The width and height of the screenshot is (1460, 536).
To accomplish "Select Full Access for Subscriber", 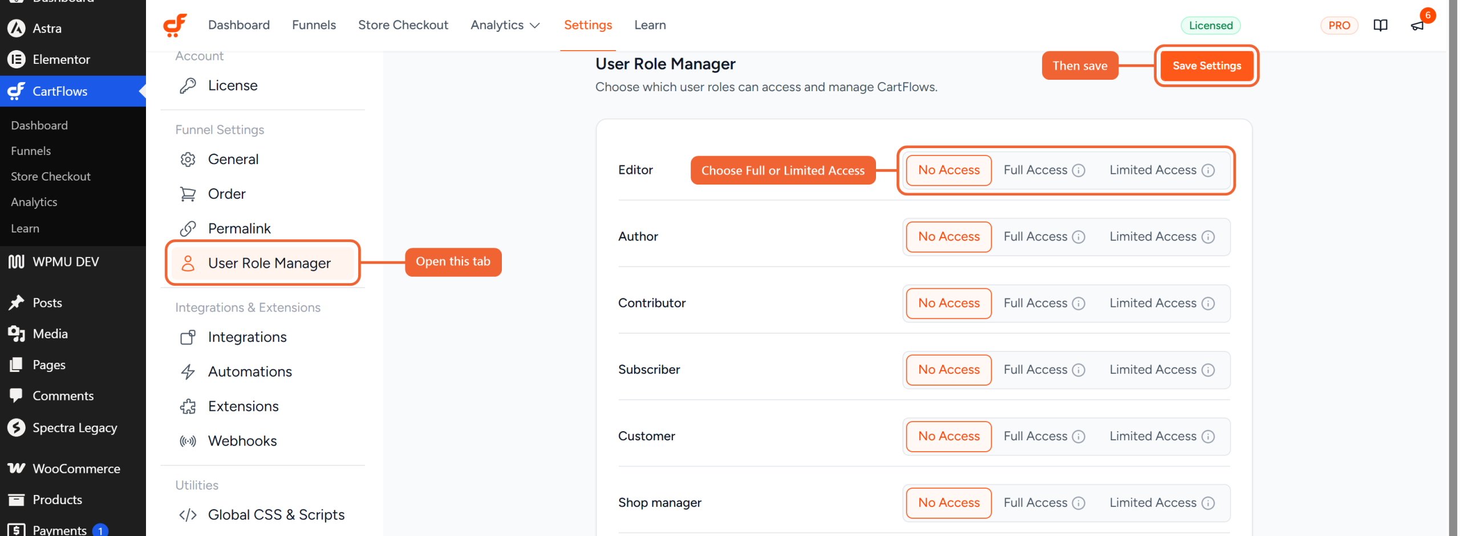I will point(1035,370).
